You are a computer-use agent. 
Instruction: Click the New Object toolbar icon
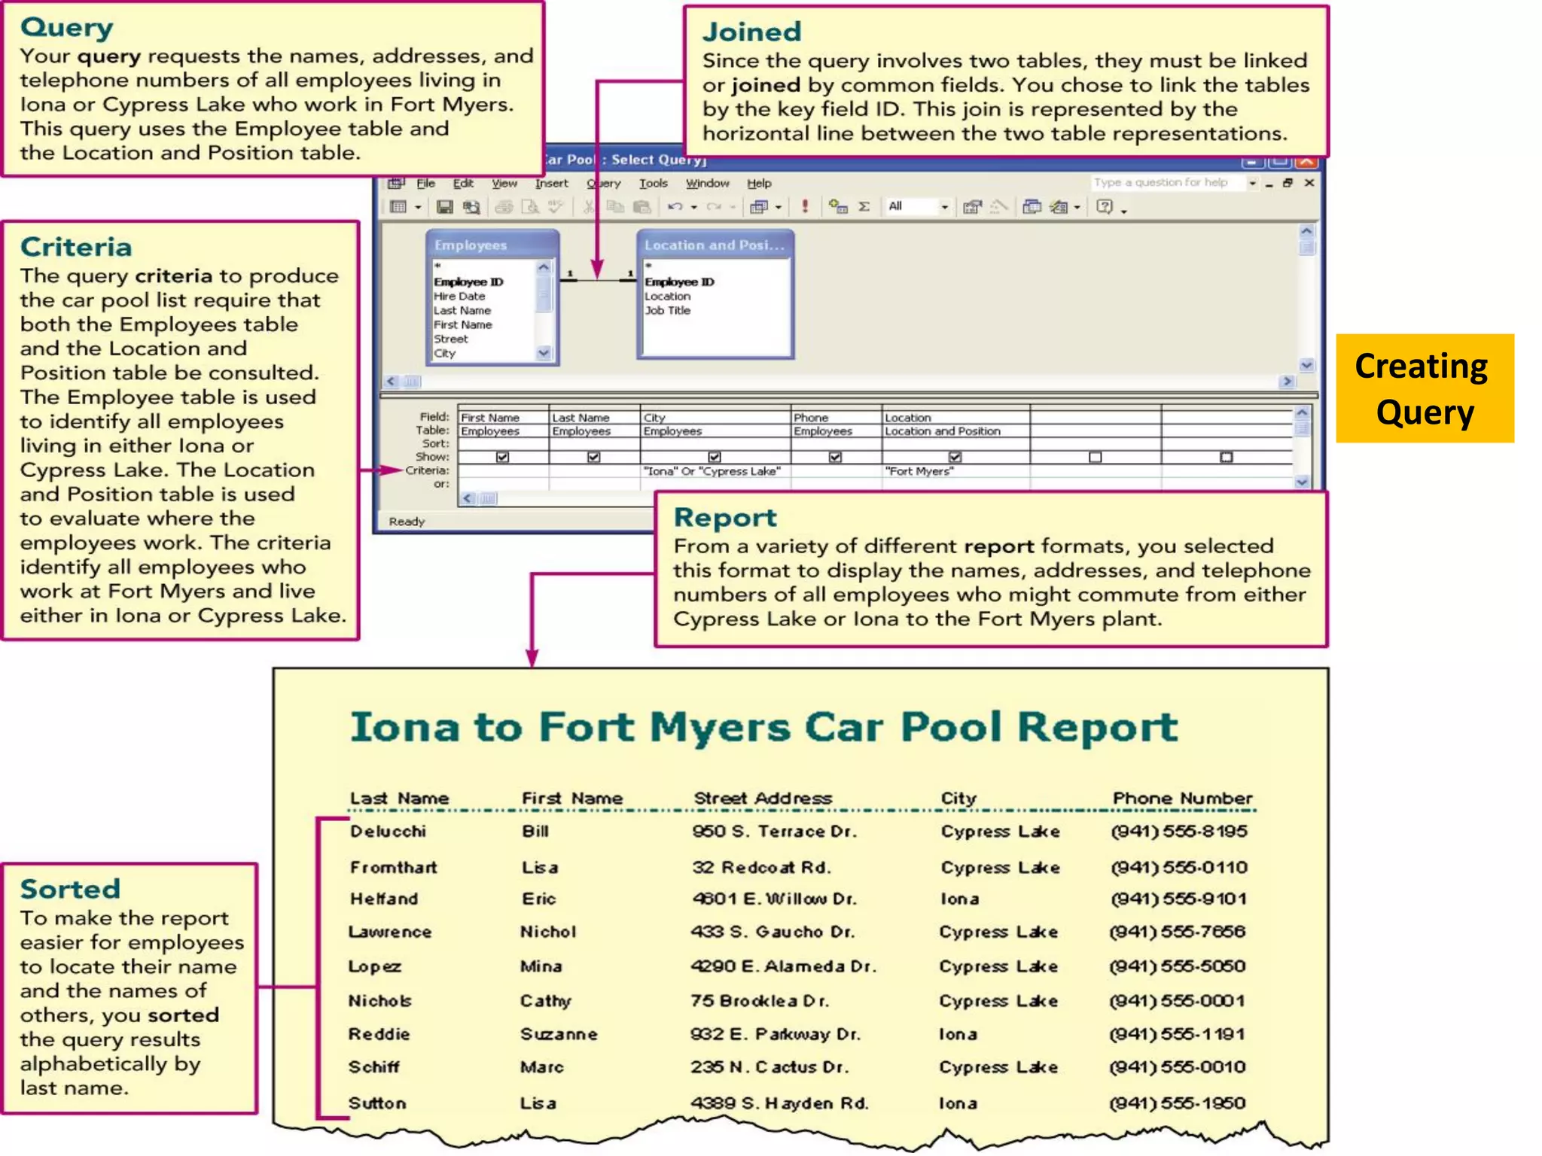tap(1059, 206)
